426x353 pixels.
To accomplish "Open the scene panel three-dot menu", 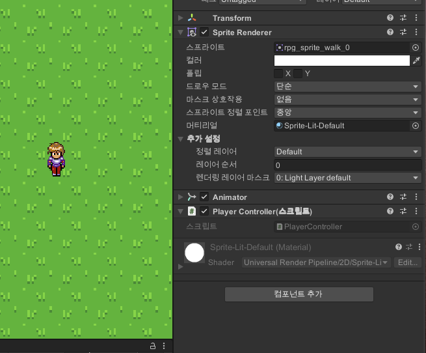I will [164, 346].
